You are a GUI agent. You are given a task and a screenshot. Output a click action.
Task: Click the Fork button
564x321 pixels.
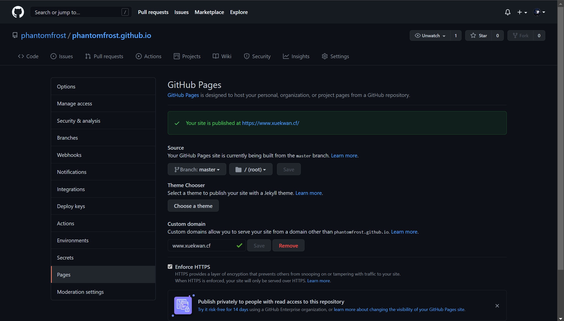(x=520, y=35)
